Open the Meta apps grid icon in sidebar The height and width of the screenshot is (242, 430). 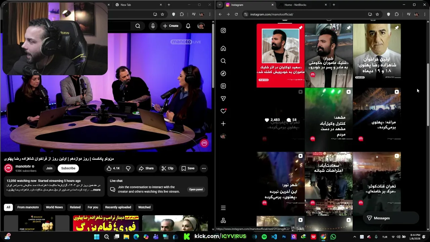point(223,220)
